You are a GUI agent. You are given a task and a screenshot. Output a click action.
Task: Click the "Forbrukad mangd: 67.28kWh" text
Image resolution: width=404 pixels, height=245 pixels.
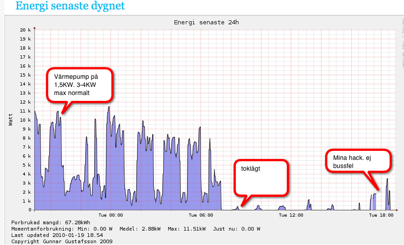point(50,222)
